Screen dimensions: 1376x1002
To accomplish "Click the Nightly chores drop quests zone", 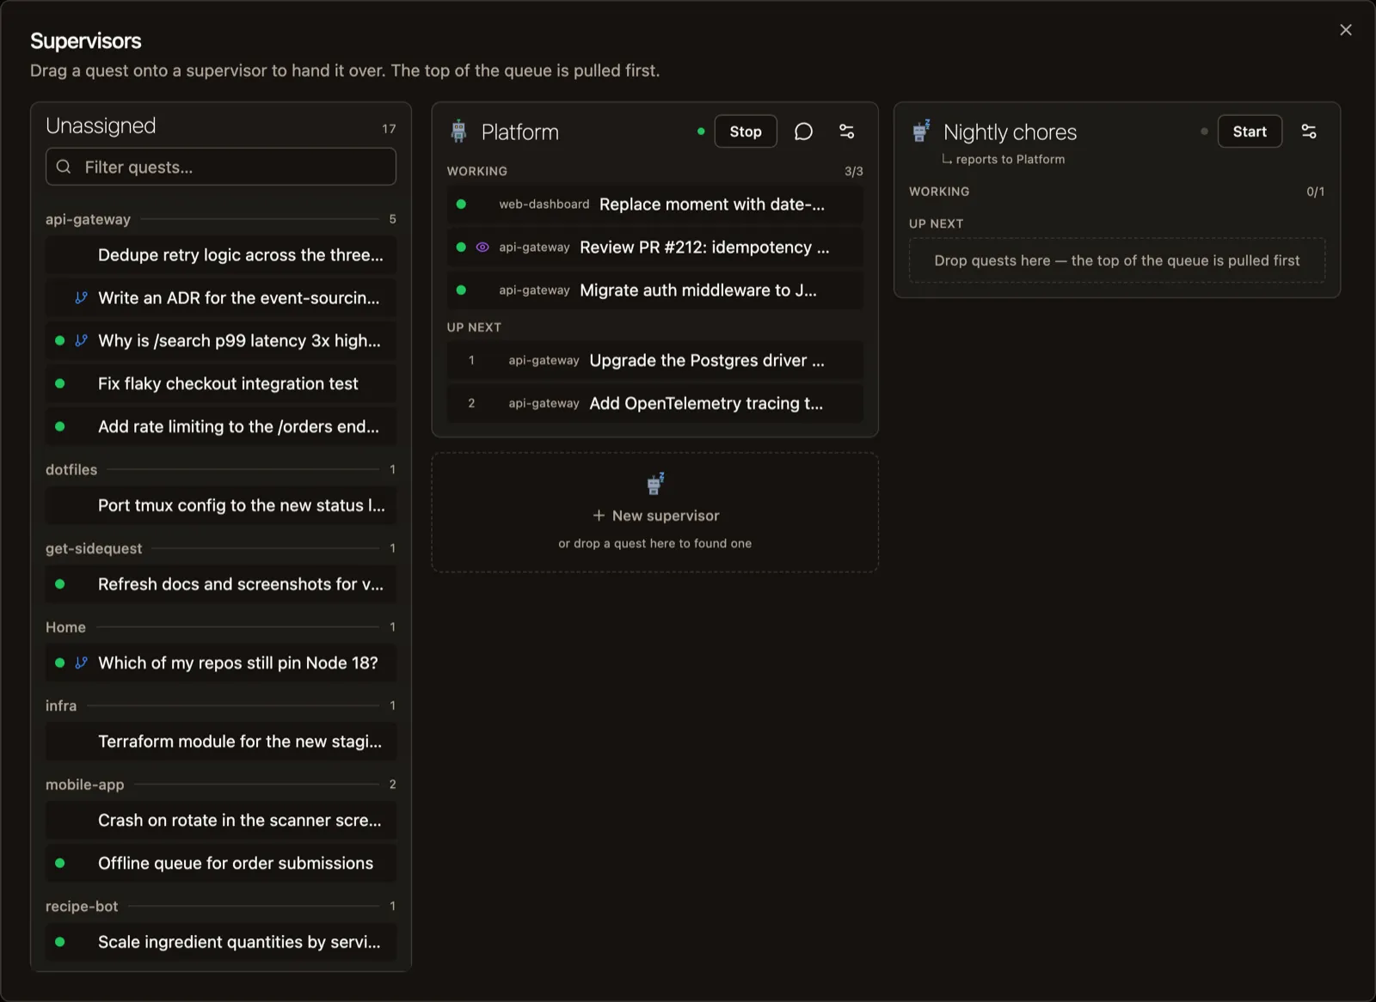I will coord(1117,260).
